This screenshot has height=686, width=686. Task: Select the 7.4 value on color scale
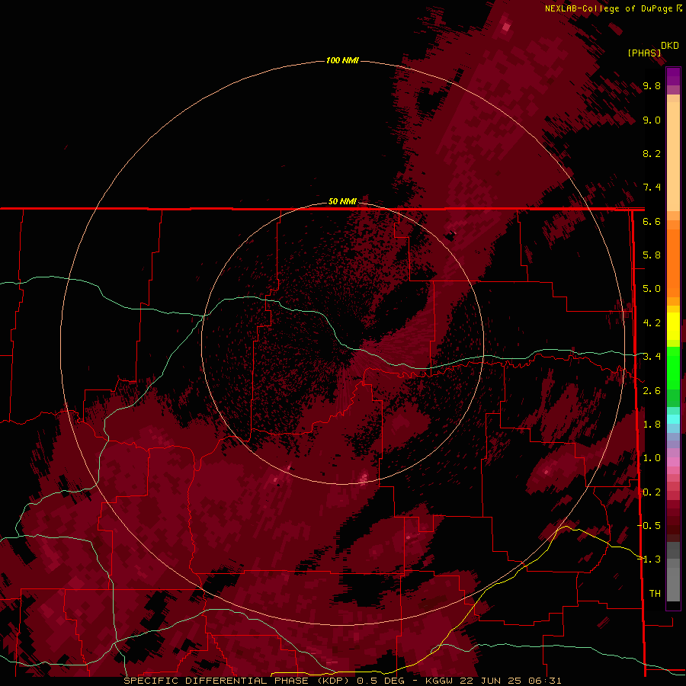pos(652,188)
